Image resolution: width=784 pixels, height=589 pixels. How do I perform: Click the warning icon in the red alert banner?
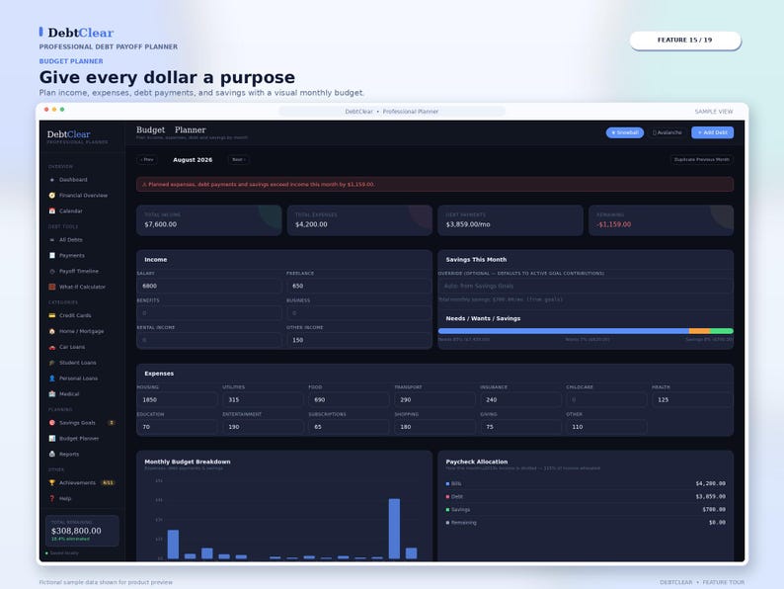point(144,184)
